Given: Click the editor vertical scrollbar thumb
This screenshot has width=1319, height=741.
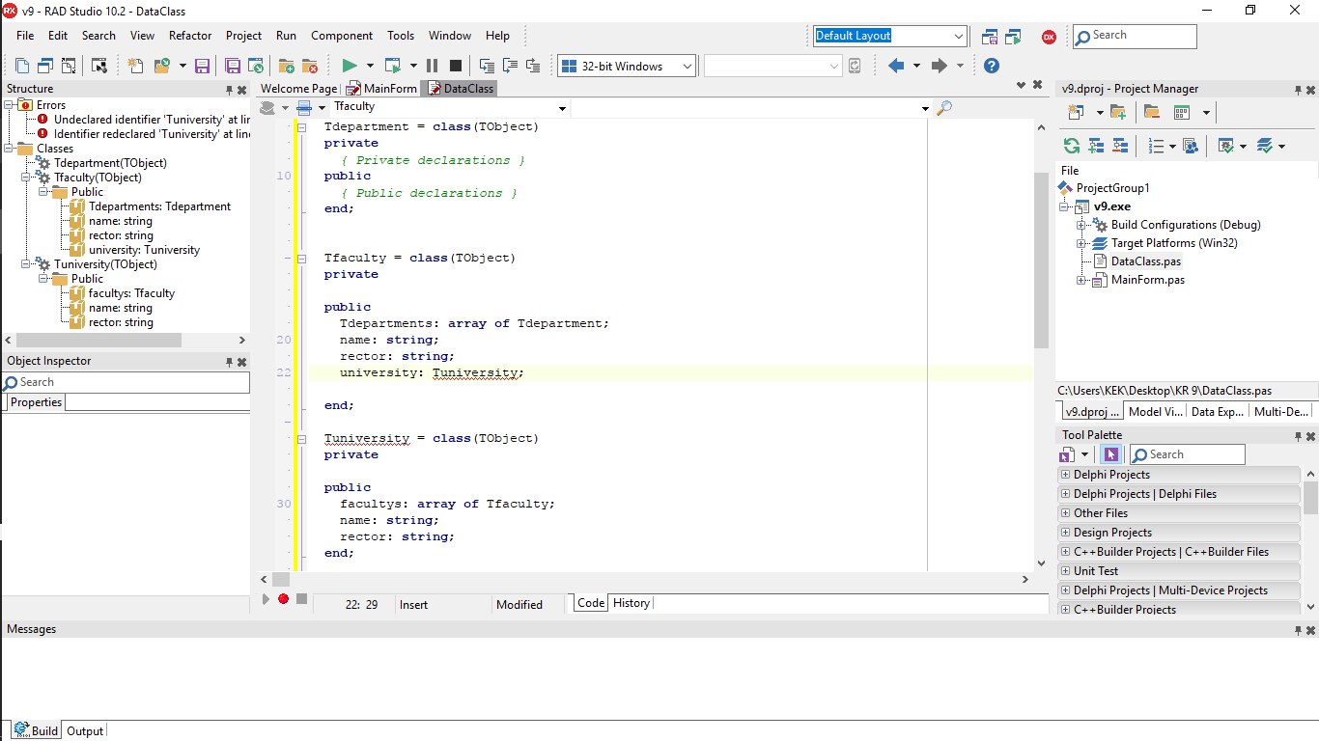Looking at the screenshot, I should [1041, 261].
